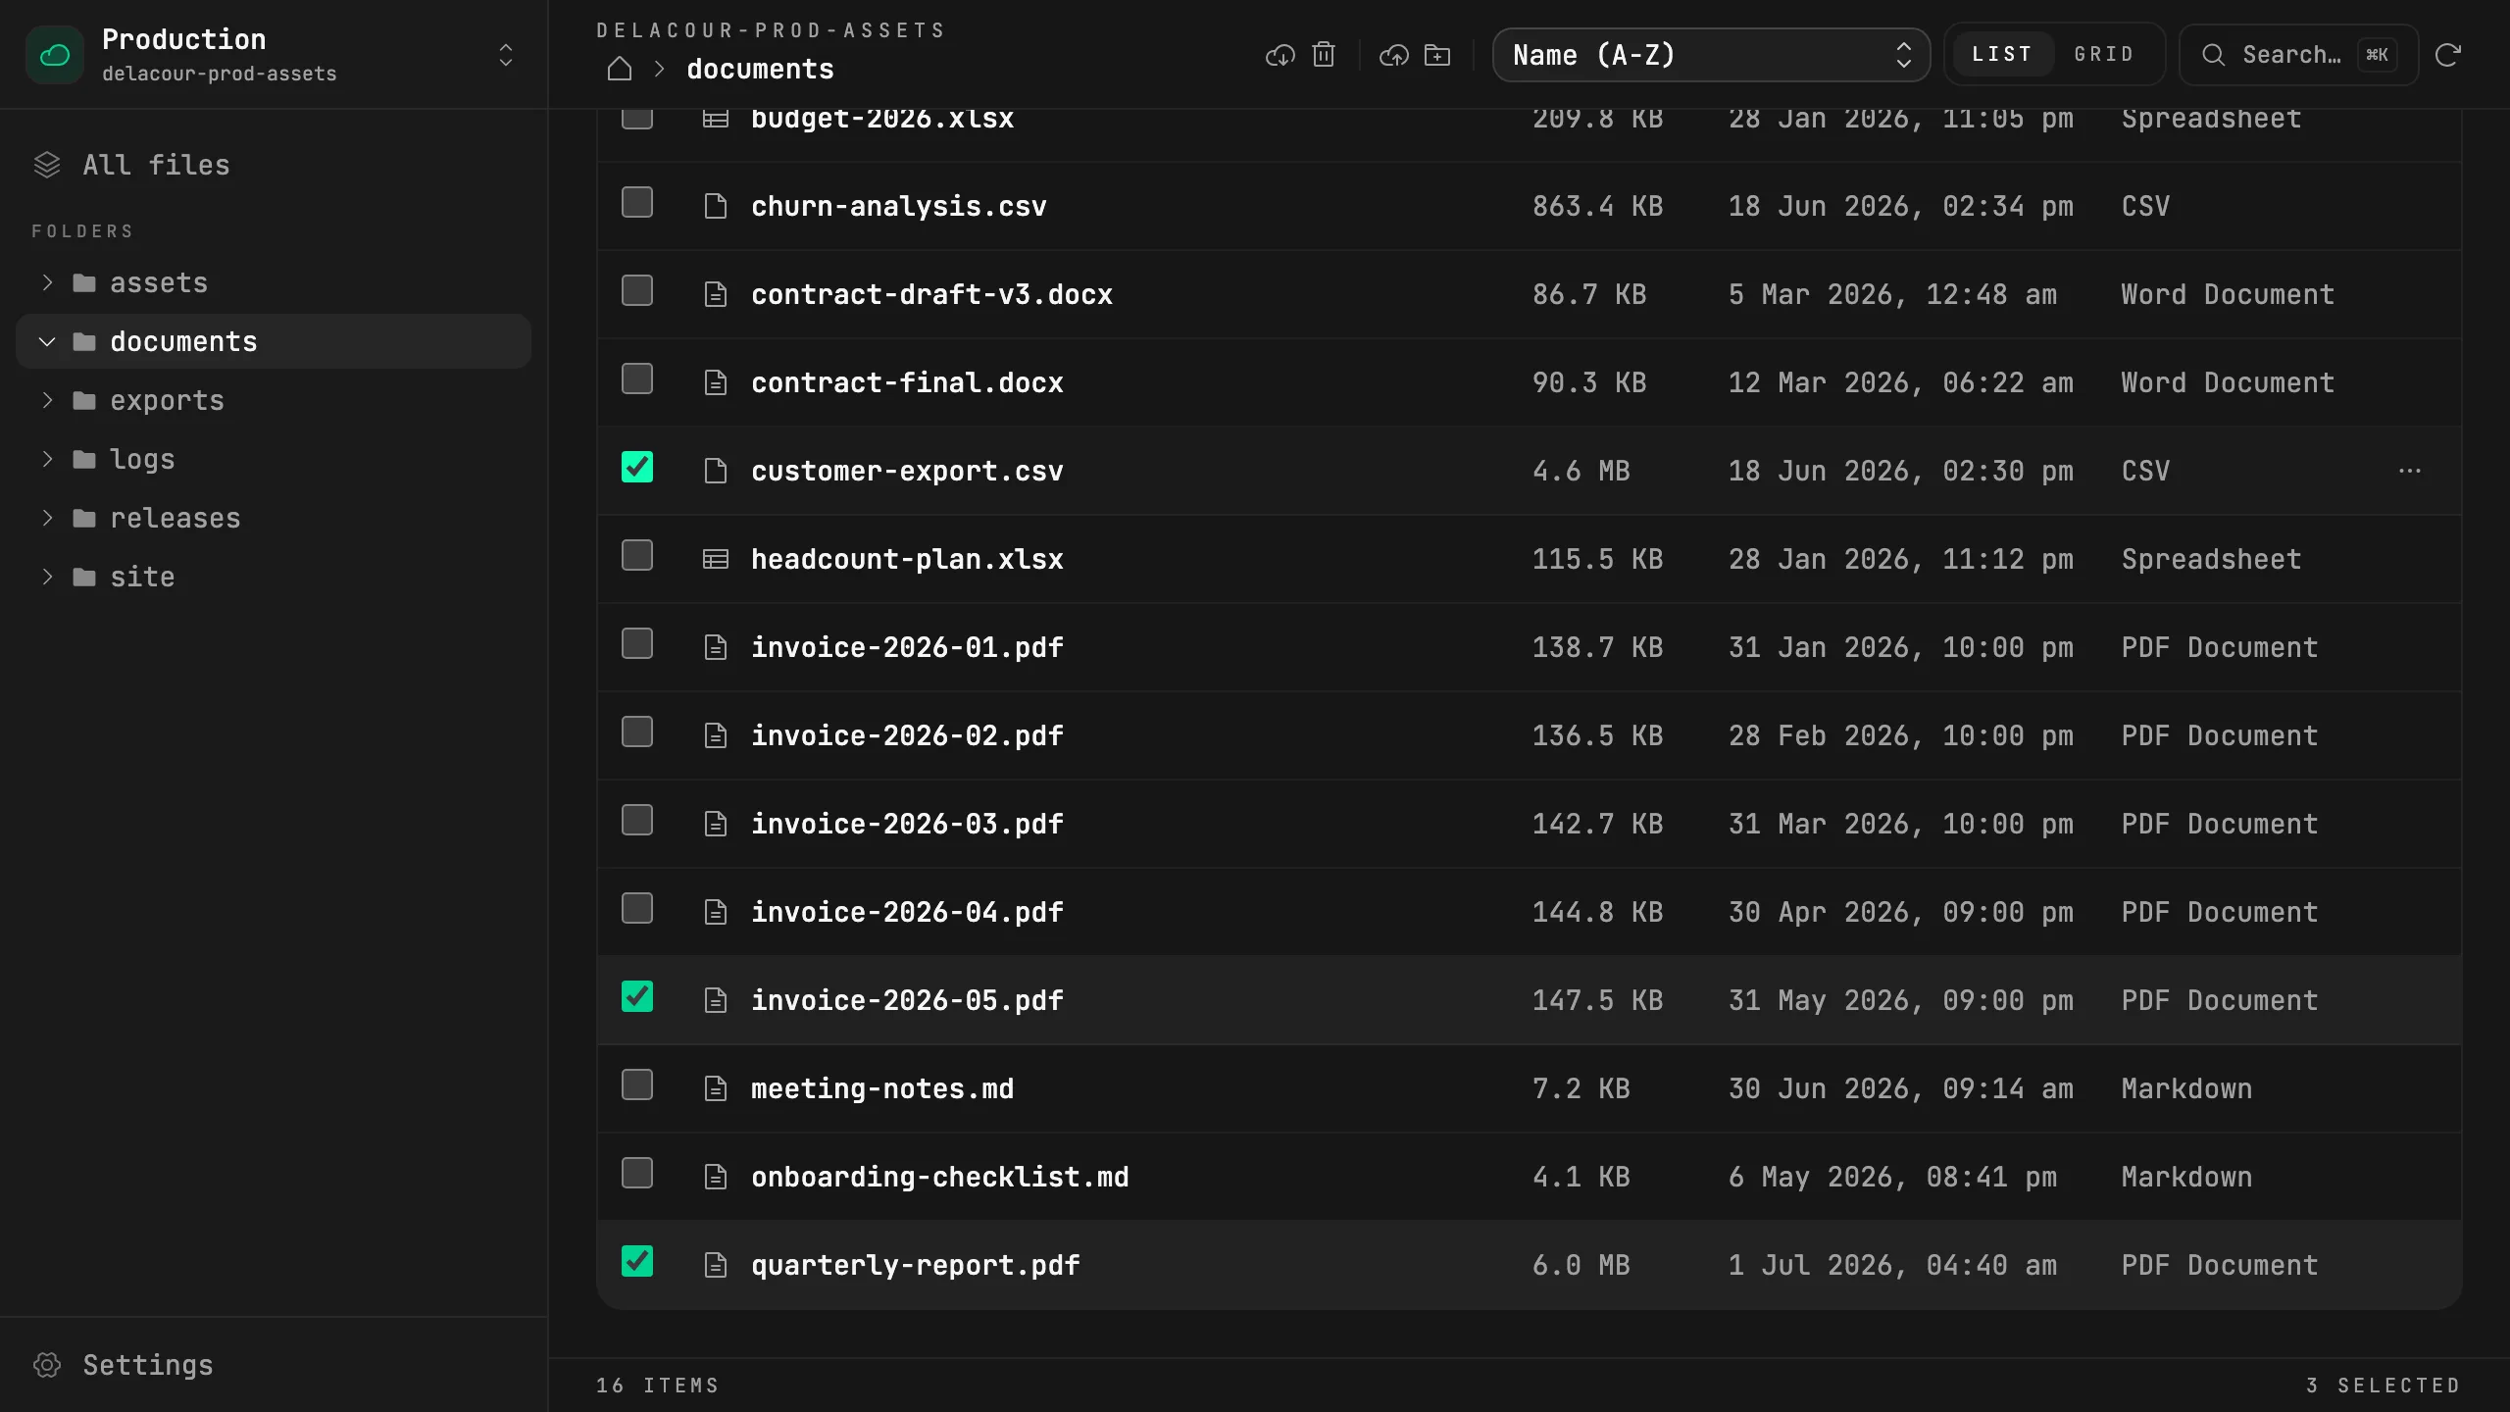This screenshot has height=1412, width=2510.
Task: Click the 3 SELECTED status label
Action: point(2383,1386)
